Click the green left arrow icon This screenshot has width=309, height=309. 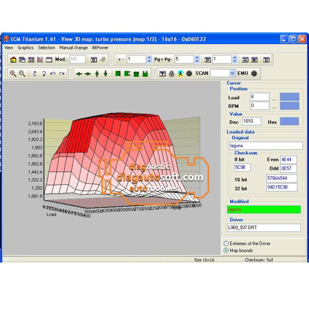79,74
